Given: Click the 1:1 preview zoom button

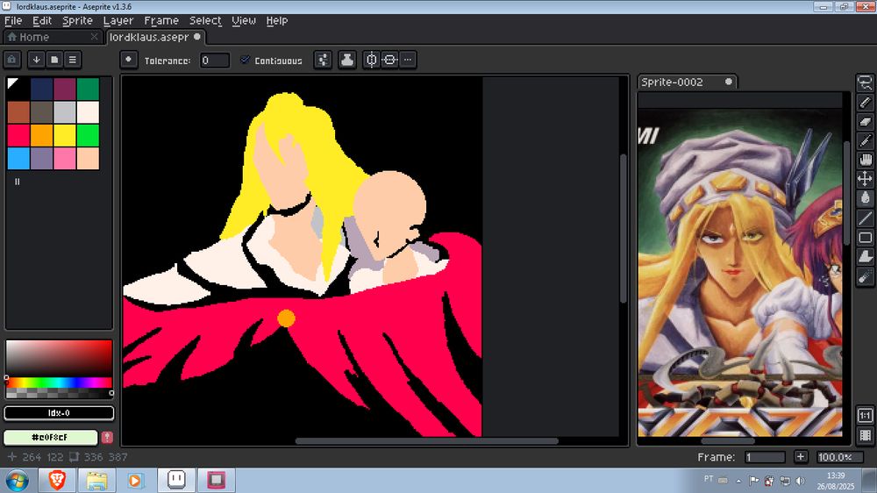Looking at the screenshot, I should (866, 415).
